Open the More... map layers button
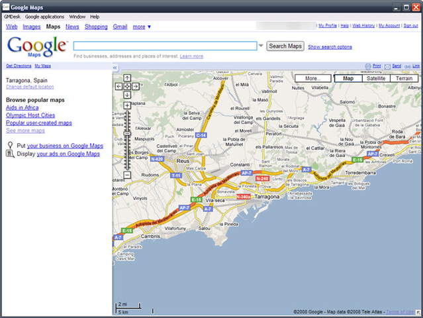This screenshot has width=423, height=318. click(313, 78)
